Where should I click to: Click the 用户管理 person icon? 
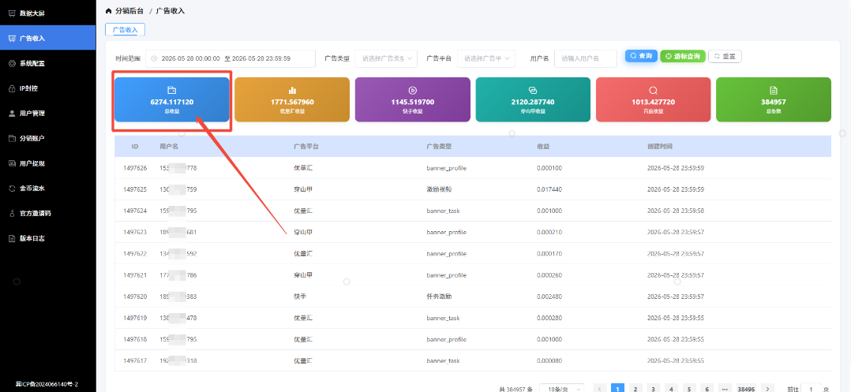(12, 113)
